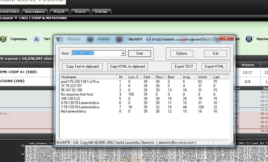Click the Серверы green icon on webpage
This screenshot has height=162, width=268.
click(x=4, y=39)
